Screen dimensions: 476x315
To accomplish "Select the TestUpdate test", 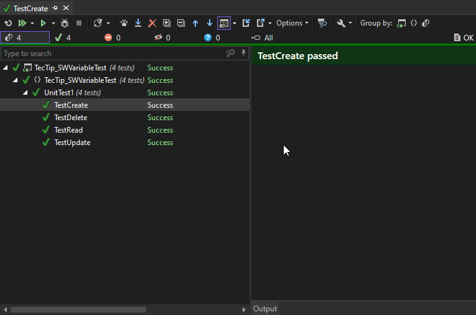I will pyautogui.click(x=125, y=143).
